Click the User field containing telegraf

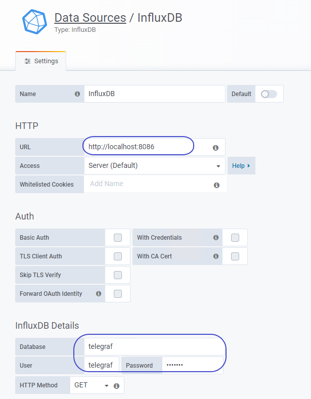tap(102, 366)
